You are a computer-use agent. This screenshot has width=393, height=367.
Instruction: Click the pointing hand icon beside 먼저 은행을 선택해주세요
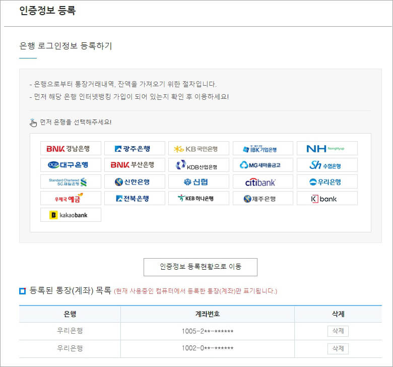tap(33, 123)
